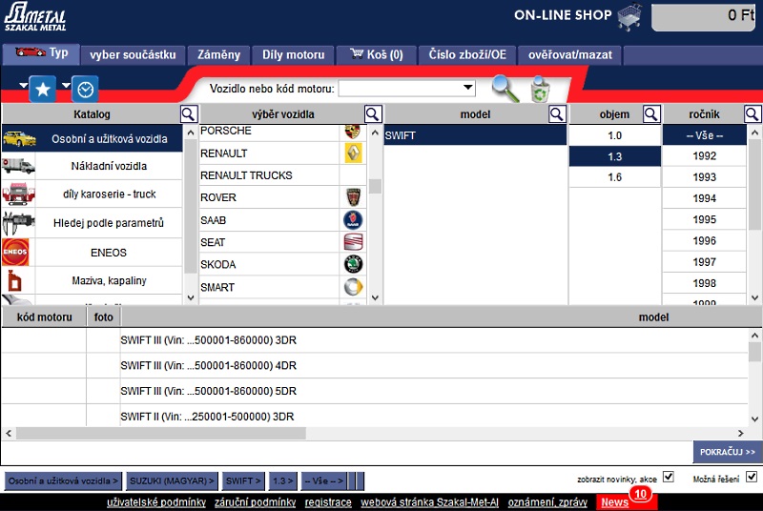
Task: Click the search icon in objem header
Action: pos(651,114)
